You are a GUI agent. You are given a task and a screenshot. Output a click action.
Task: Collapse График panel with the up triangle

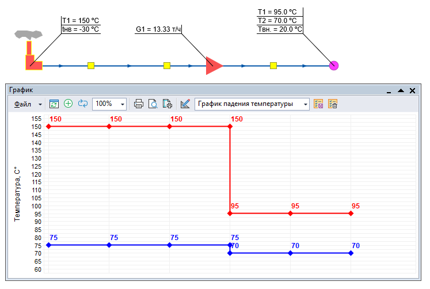pos(401,90)
